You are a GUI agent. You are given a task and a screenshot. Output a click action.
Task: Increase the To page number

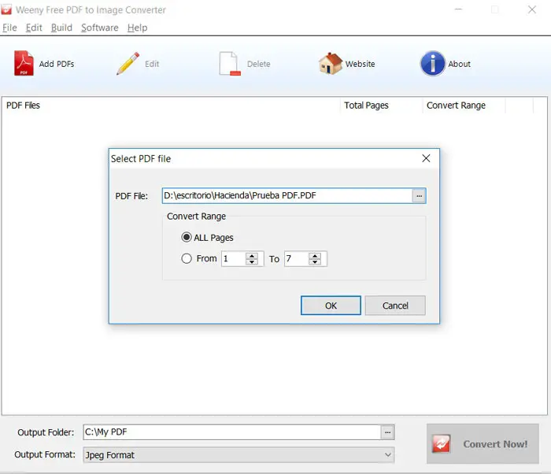pos(315,256)
